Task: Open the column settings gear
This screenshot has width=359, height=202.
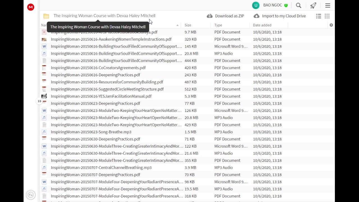Action: point(331,25)
